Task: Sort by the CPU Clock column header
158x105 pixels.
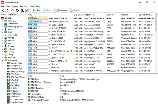Action: (78, 15)
